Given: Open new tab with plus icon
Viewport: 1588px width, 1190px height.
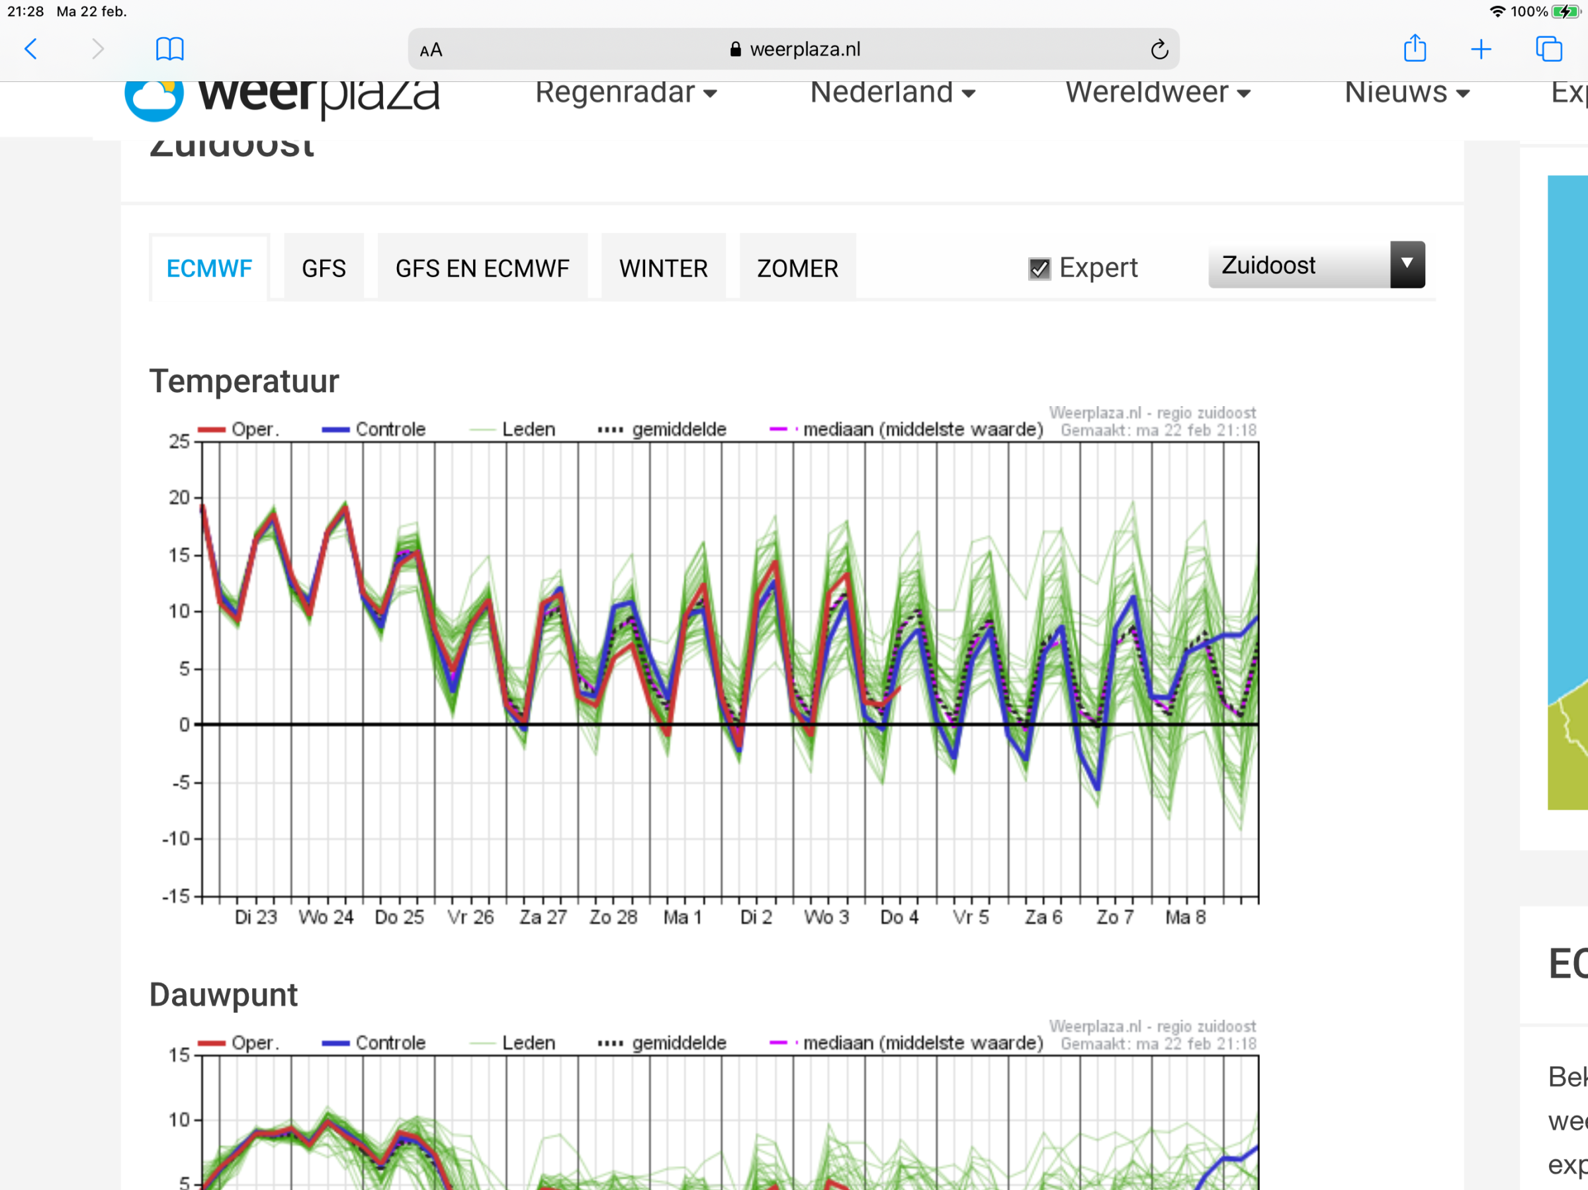Looking at the screenshot, I should pos(1480,49).
